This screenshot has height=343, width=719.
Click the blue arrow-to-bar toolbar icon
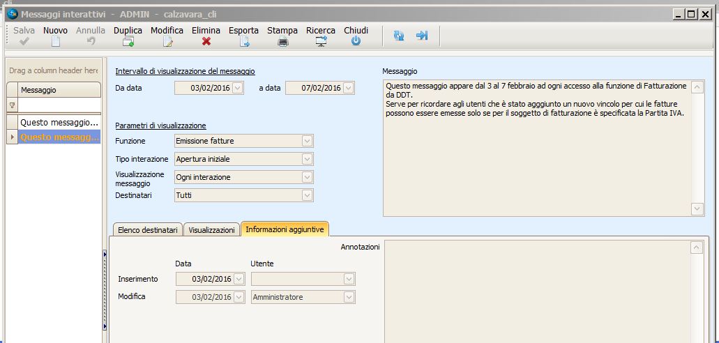pos(422,36)
